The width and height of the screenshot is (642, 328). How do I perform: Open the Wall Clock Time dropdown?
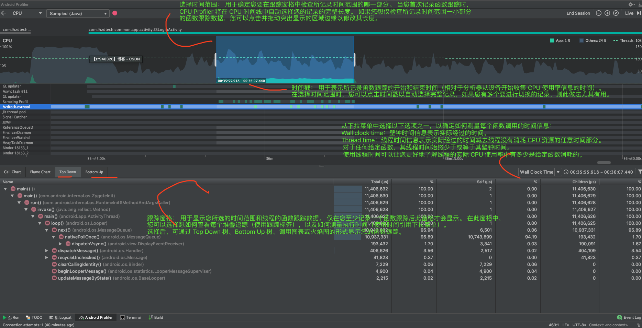click(x=540, y=172)
